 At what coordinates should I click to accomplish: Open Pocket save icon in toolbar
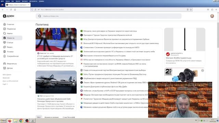pos(208,10)
